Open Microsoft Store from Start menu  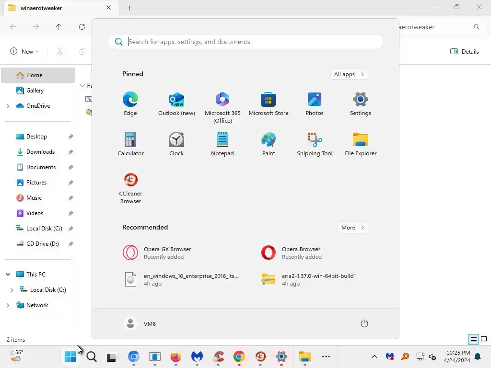point(269,104)
